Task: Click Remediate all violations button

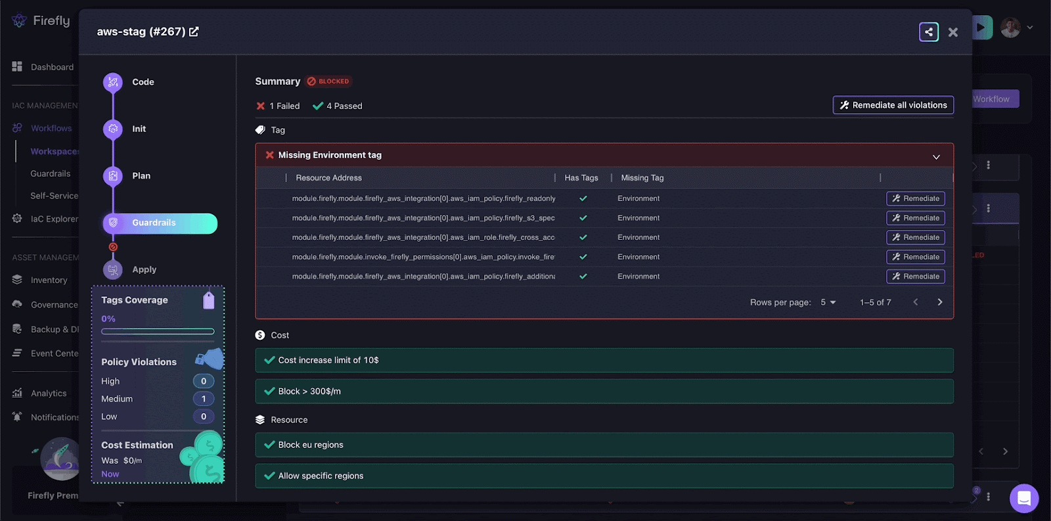Action: 893,105
